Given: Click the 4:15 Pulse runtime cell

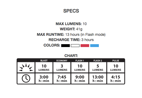Looking at the screenshot, I should click(116, 78).
